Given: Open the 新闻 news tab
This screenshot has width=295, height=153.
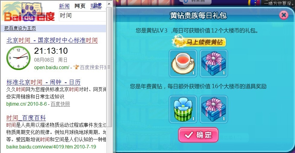Looking at the screenshot, I should click(x=64, y=6).
